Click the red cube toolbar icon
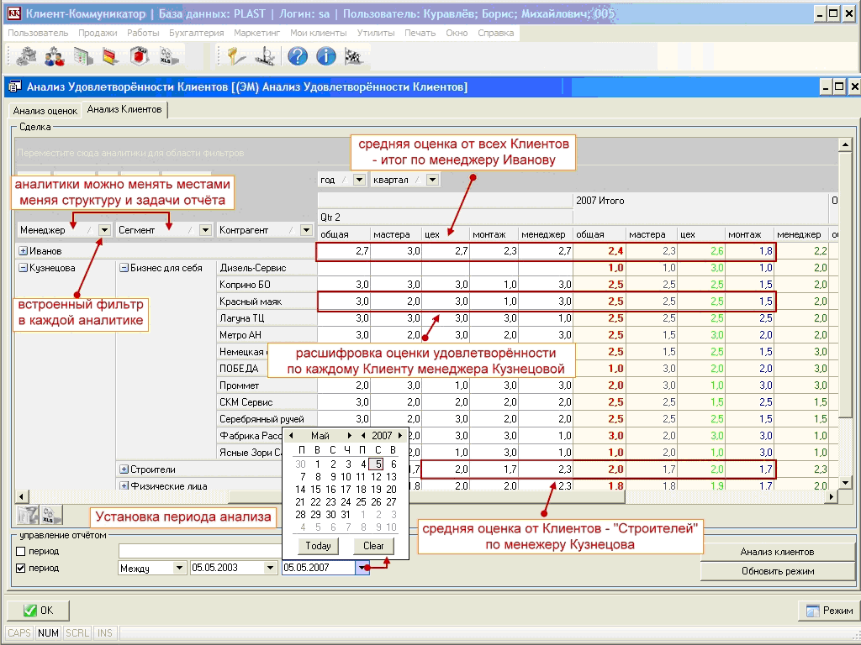This screenshot has height=645, width=861. [140, 56]
